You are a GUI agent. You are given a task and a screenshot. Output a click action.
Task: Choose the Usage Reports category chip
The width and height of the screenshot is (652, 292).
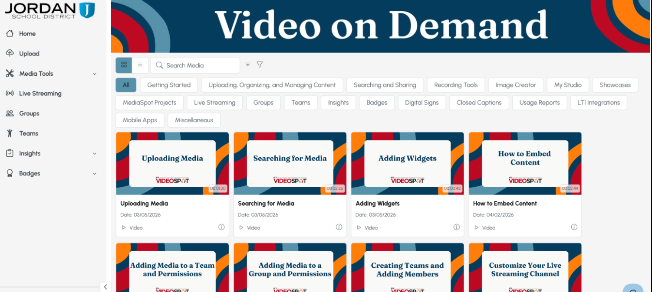pos(540,103)
